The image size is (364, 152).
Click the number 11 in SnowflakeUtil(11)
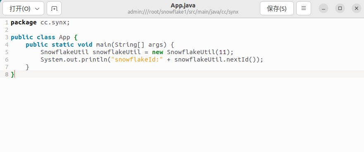click(x=222, y=52)
